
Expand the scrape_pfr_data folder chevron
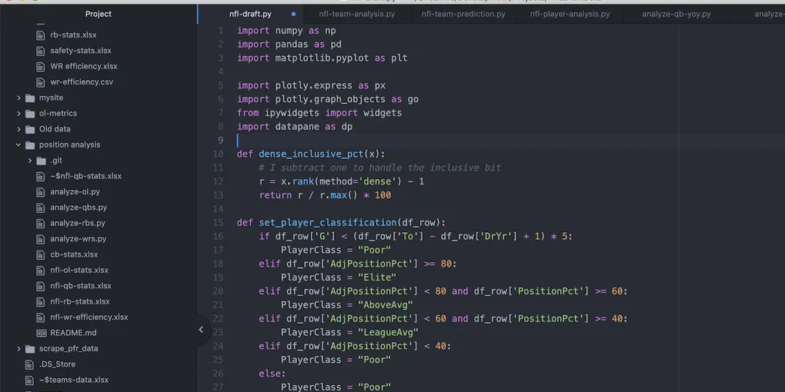18,349
